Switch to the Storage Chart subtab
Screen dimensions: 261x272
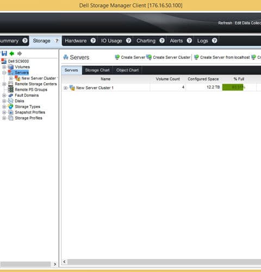97,70
